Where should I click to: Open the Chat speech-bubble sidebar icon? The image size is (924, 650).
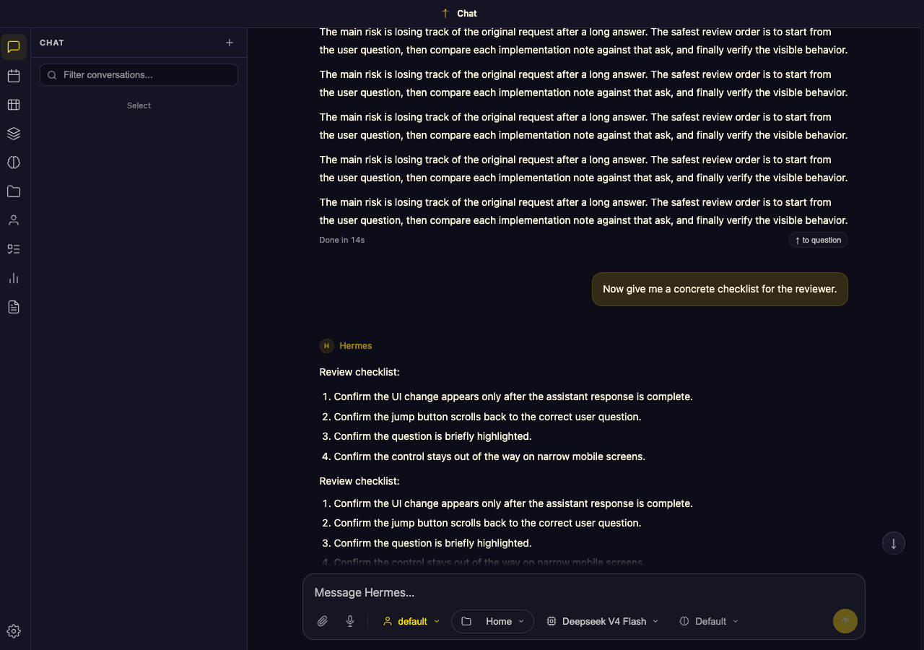point(14,47)
